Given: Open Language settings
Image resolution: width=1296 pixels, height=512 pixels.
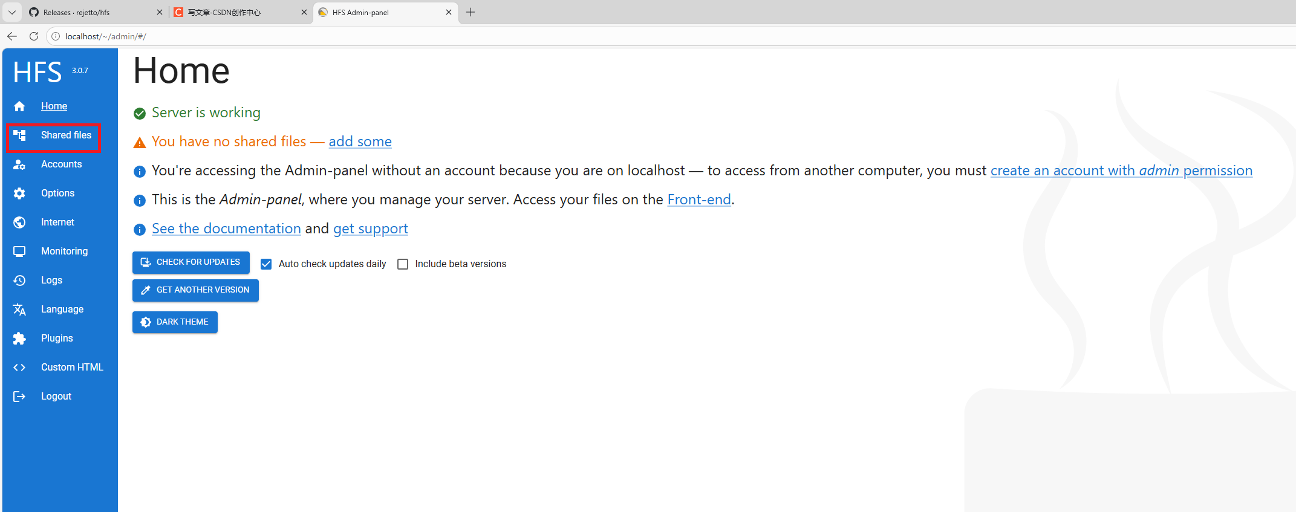Looking at the screenshot, I should [62, 309].
